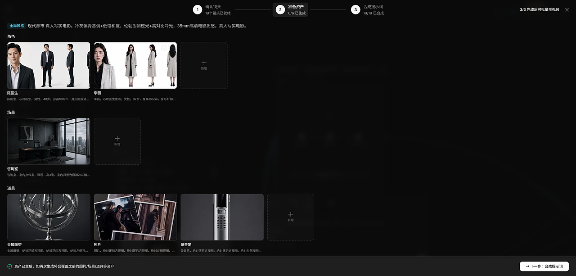Click the green check icon beside 资产已生成
Image resolution: width=576 pixels, height=276 pixels.
[9, 266]
